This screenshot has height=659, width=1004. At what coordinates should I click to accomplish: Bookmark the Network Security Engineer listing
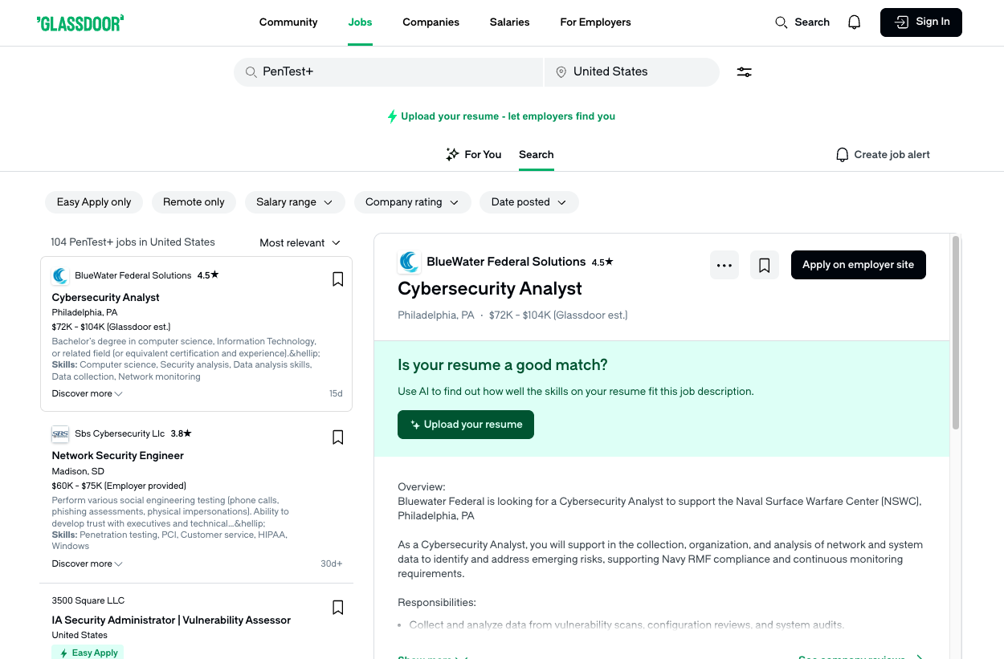[337, 437]
